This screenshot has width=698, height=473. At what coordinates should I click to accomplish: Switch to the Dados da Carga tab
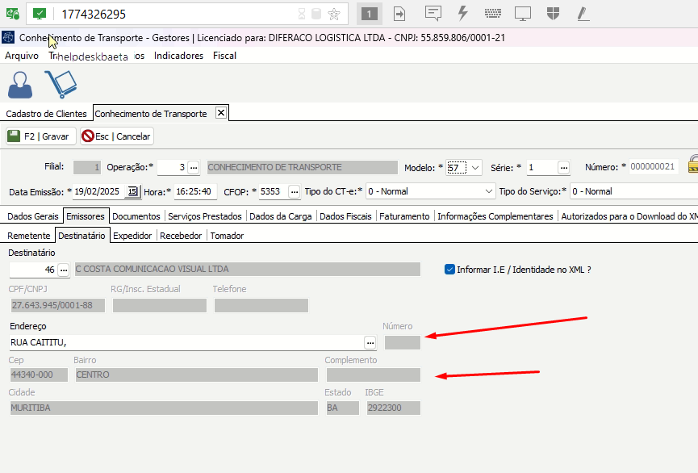[x=280, y=216]
